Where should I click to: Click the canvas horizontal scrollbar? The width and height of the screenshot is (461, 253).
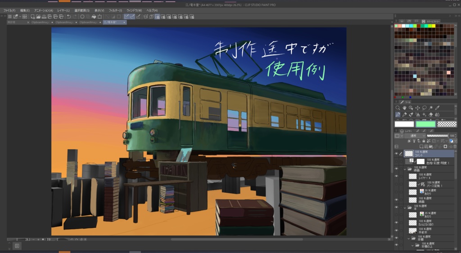coord(237,240)
